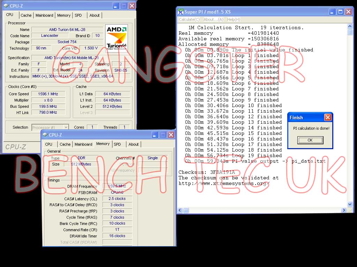Switch to Cache tab in lower CPU-Z window
The width and height of the screenshot is (357, 267).
point(65,144)
